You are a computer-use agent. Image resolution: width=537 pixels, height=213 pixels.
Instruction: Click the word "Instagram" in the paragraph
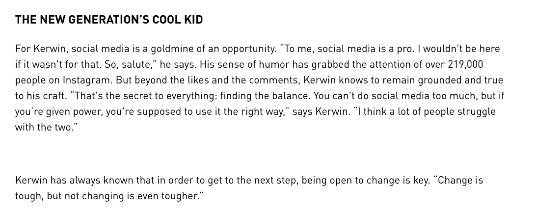click(87, 80)
